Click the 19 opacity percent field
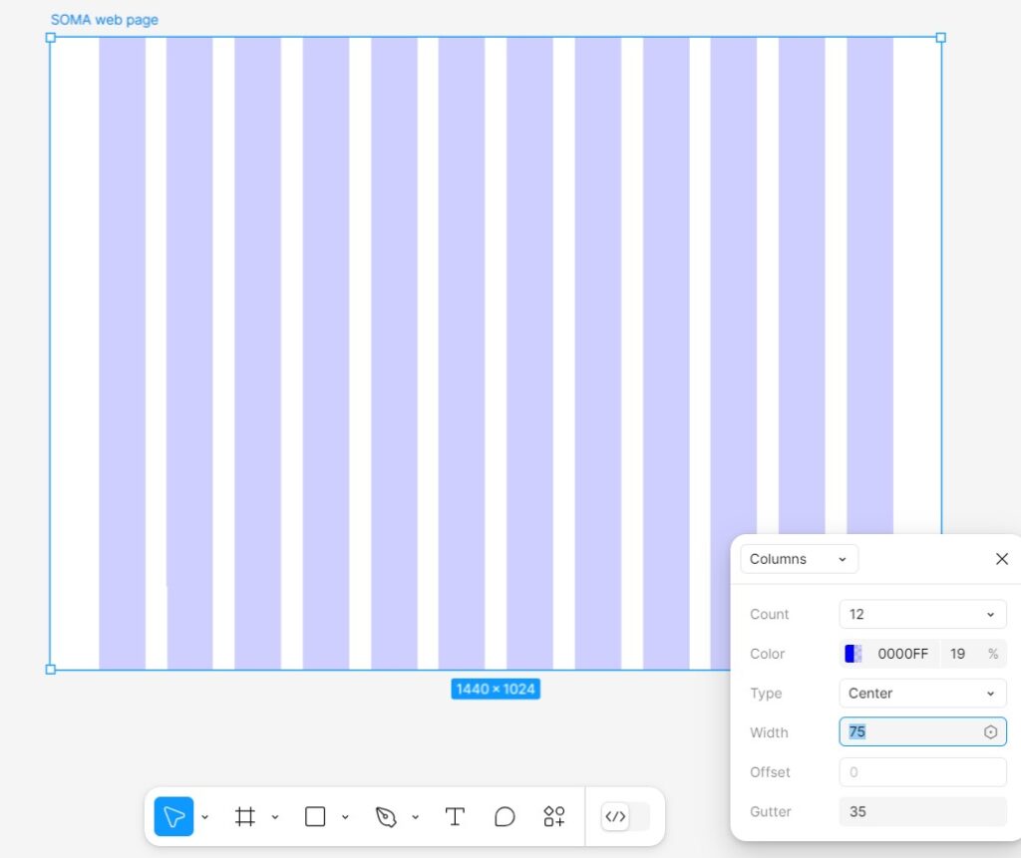Viewport: 1021px width, 858px height. (958, 654)
